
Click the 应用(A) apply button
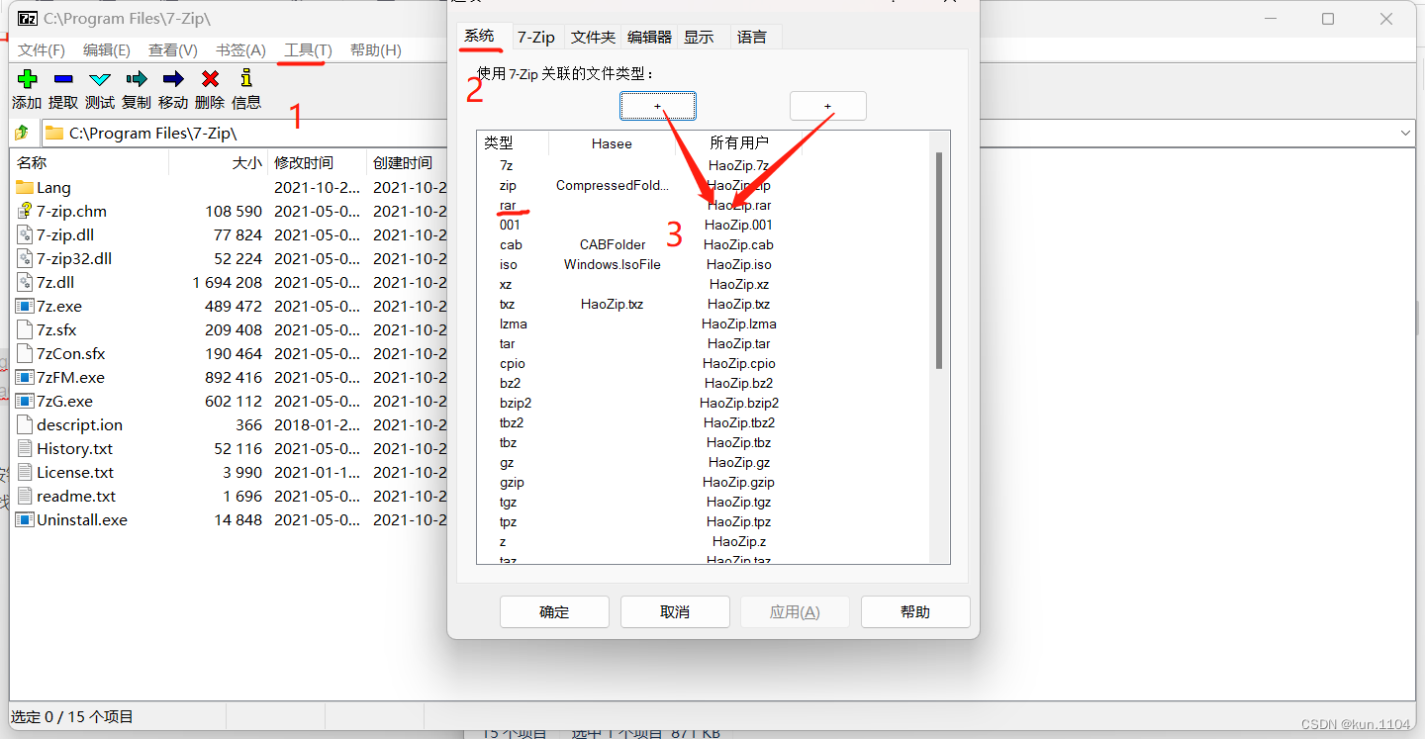coord(795,611)
